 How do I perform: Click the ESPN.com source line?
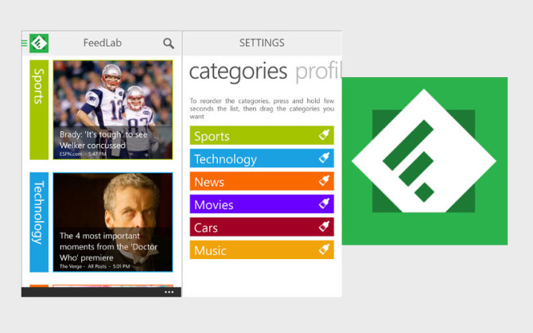(x=83, y=154)
